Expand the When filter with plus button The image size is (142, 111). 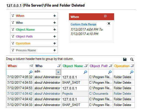pos(55,16)
